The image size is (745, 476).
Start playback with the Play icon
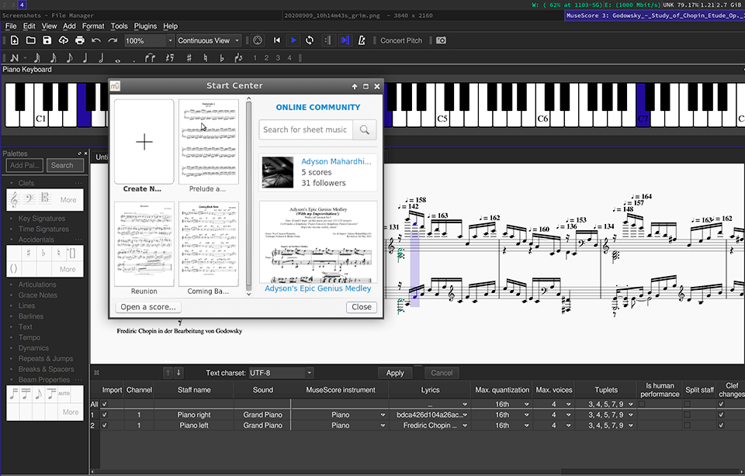click(293, 40)
